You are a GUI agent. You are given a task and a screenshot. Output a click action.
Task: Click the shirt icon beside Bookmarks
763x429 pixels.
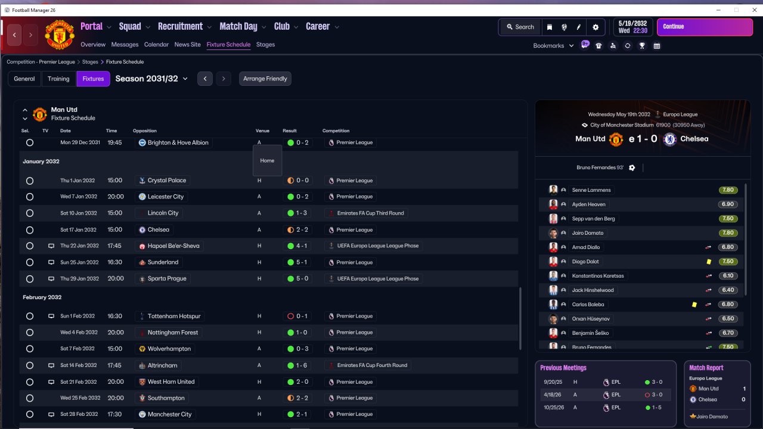click(598, 46)
